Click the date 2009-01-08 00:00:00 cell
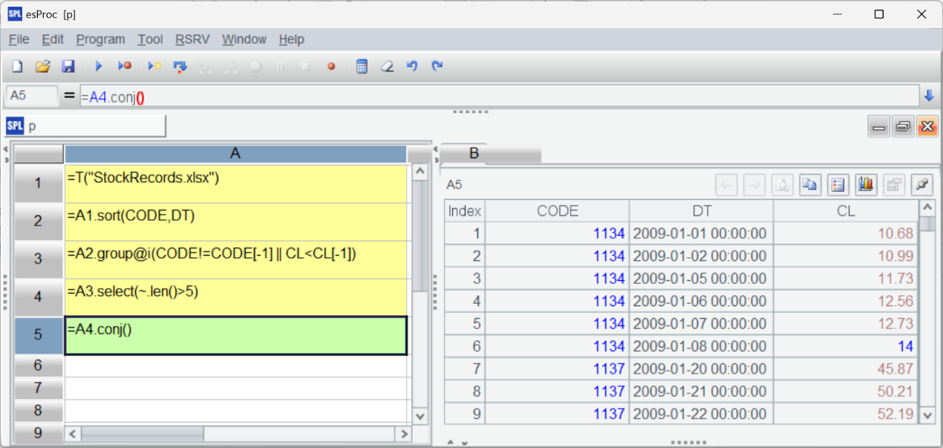This screenshot has width=943, height=448. pyautogui.click(x=701, y=346)
